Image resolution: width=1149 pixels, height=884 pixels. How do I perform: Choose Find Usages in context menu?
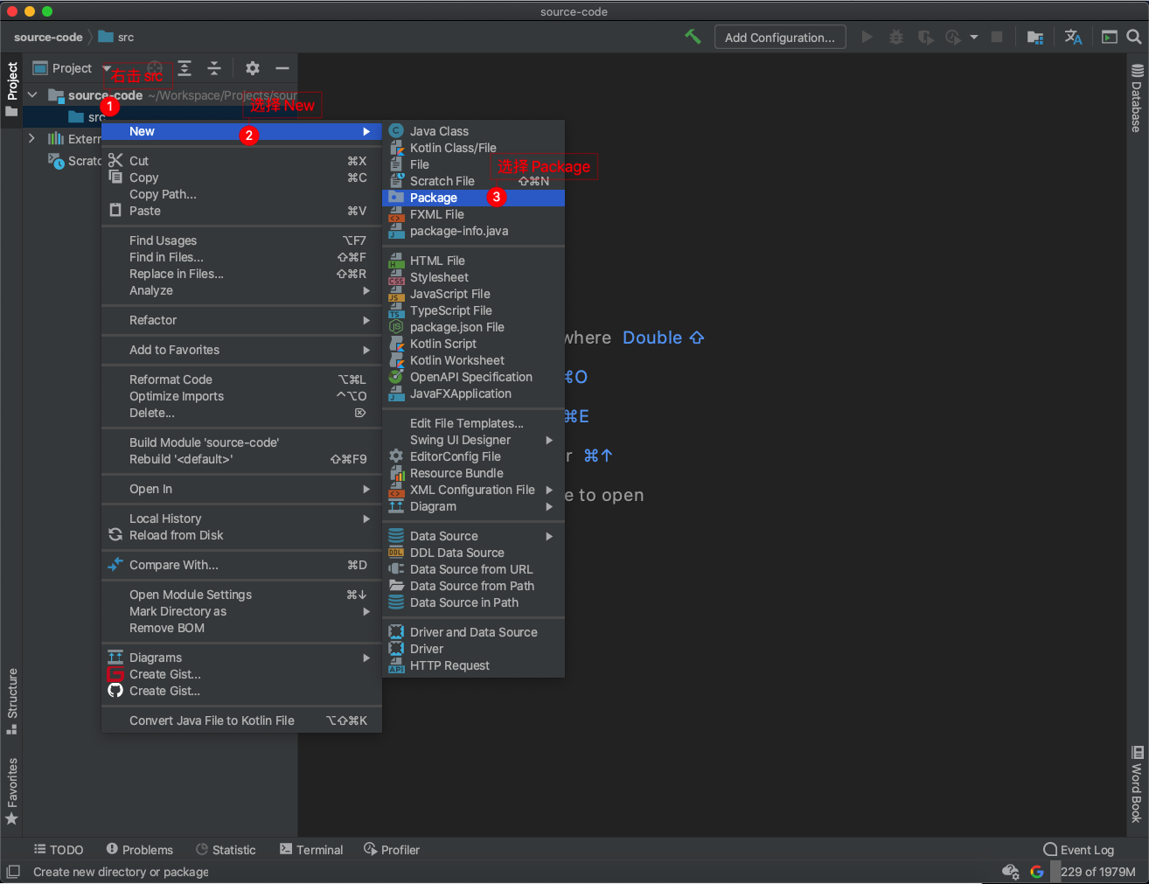coord(242,240)
